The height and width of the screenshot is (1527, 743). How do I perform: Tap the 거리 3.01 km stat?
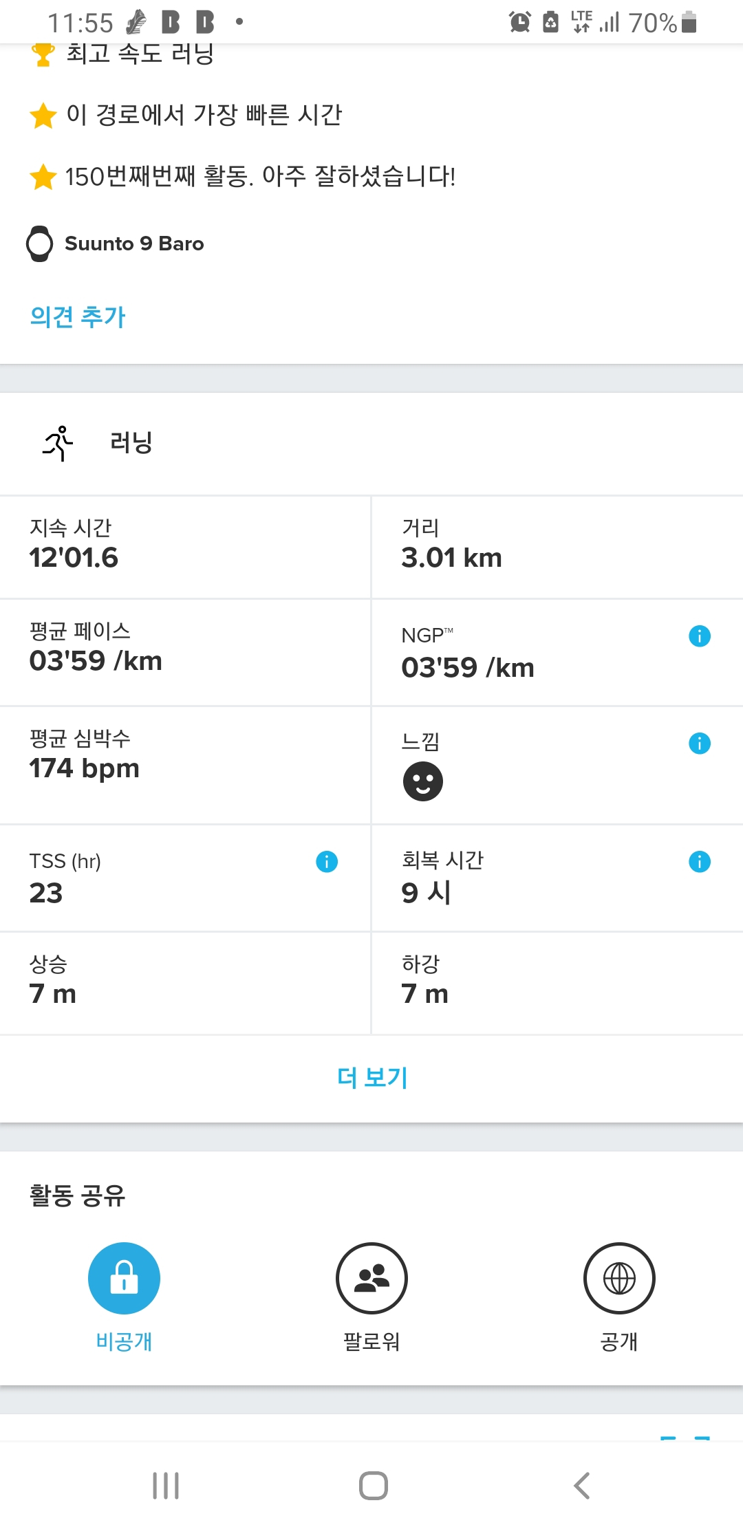tap(557, 548)
